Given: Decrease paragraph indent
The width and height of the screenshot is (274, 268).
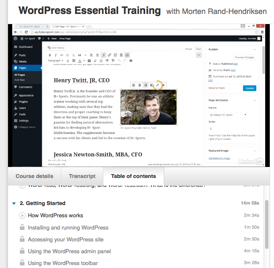Looking at the screenshot, I should coord(107,61).
